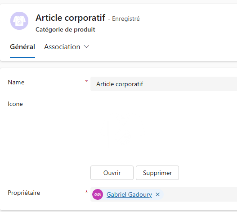237x212 pixels.
Task: Open the Gabriel Gadoury owner link
Action: tap(129, 194)
